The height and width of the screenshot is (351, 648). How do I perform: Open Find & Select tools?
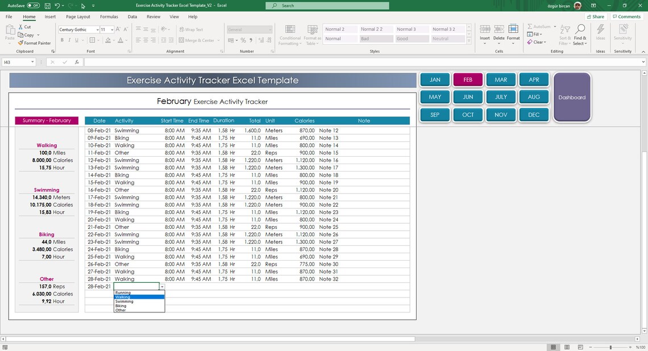(x=580, y=34)
